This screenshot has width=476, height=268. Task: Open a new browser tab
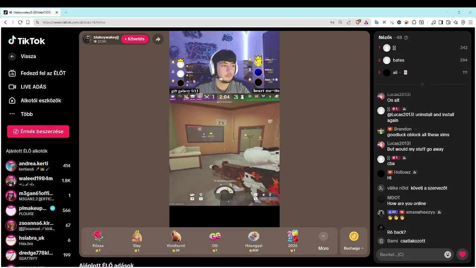coord(66,12)
